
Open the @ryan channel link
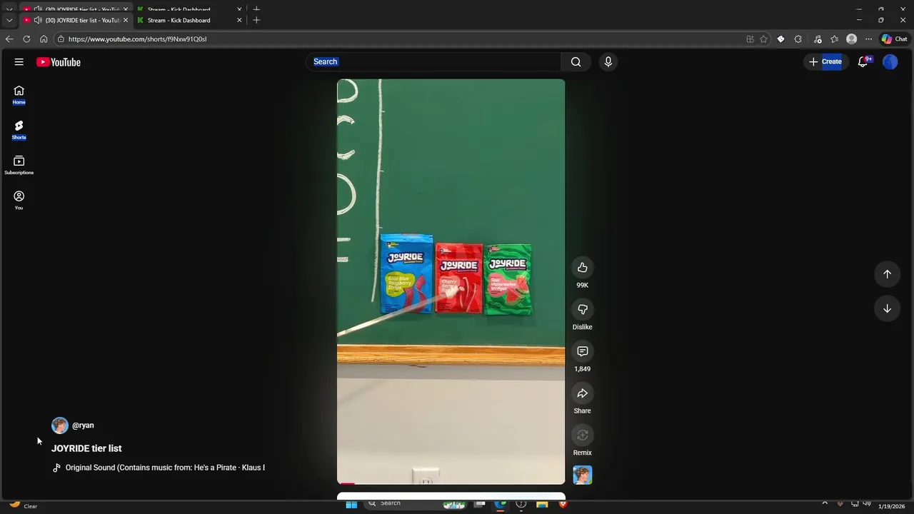83,425
